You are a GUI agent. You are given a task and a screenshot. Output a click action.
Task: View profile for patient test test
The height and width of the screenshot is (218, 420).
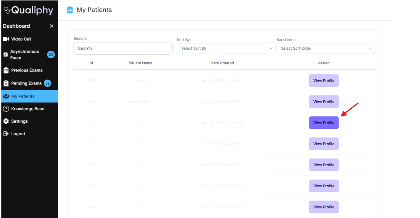(323, 81)
